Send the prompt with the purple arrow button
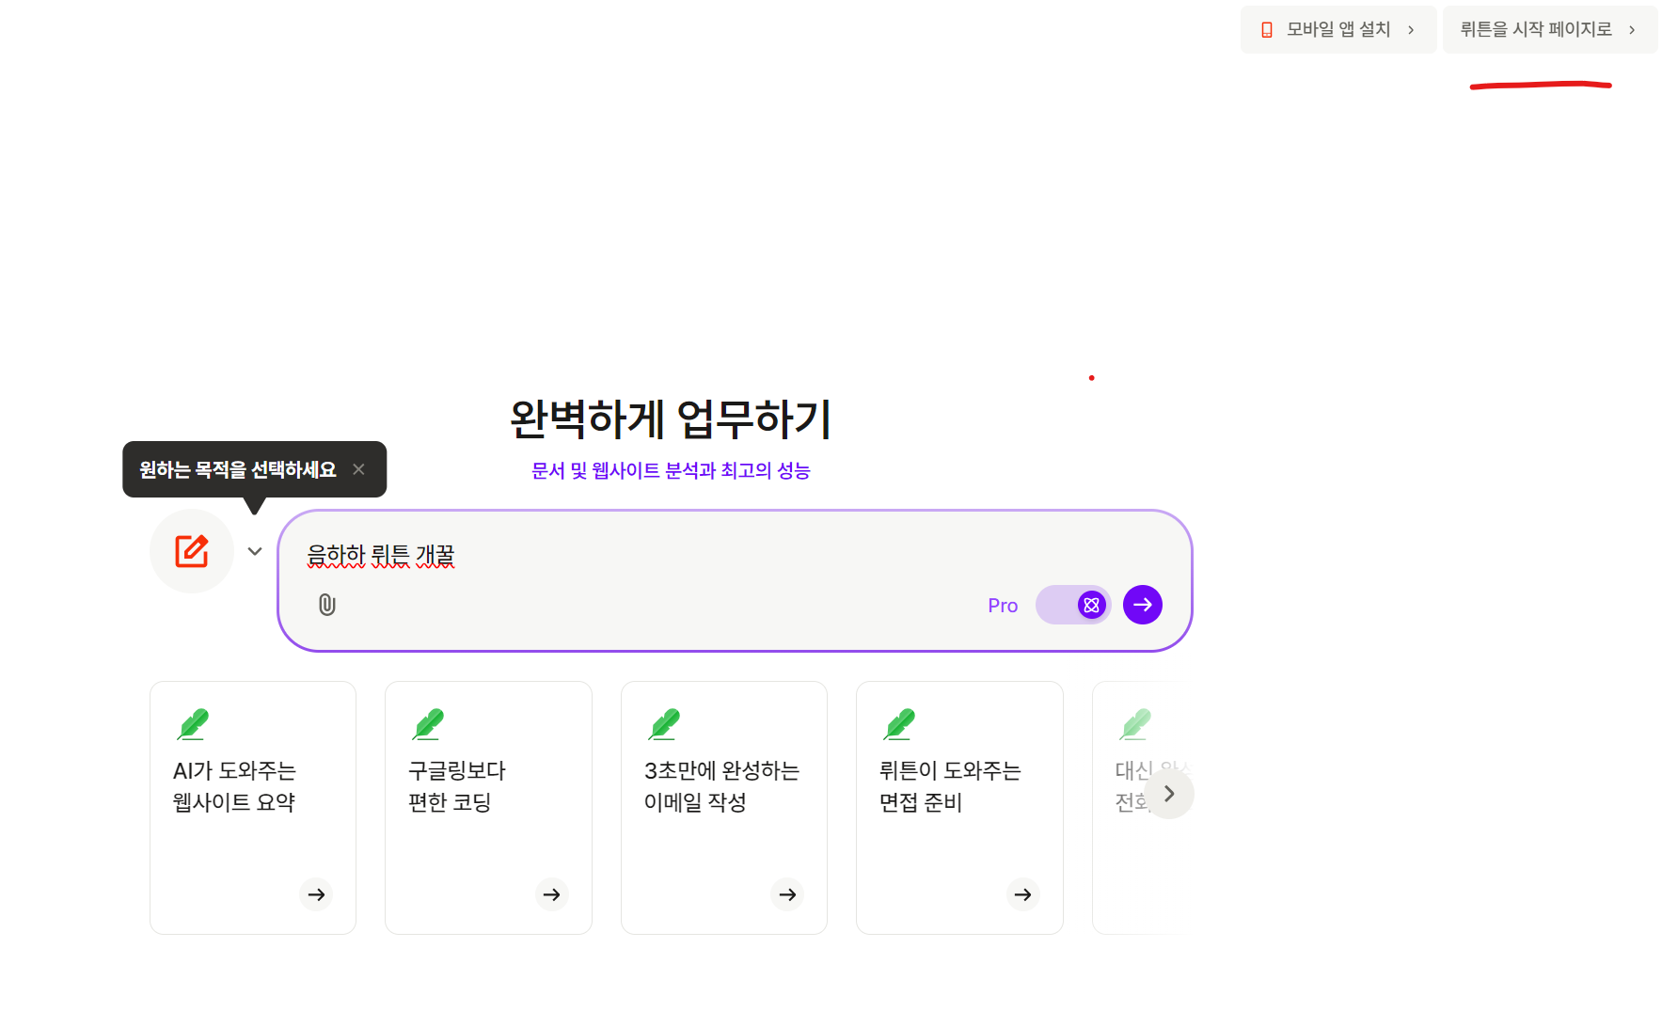1662x1011 pixels. [1143, 605]
